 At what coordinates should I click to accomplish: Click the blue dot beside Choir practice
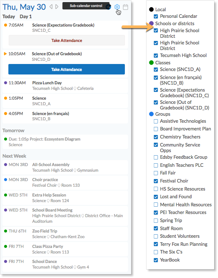[6, 180]
